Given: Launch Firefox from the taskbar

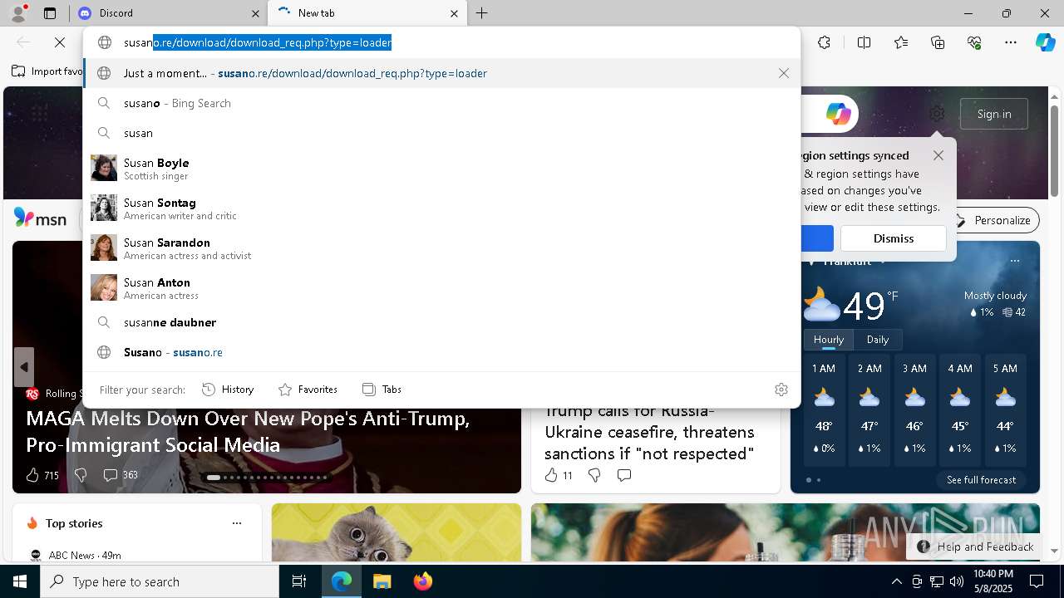Looking at the screenshot, I should point(422,581).
